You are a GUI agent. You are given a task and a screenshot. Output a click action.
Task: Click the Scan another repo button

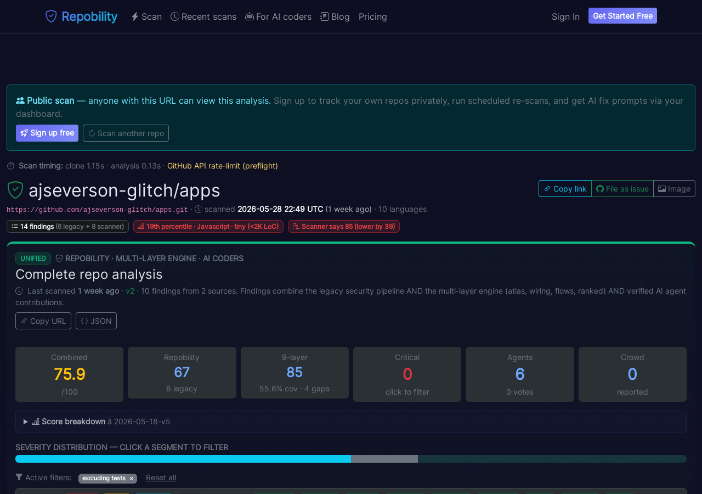(x=126, y=133)
